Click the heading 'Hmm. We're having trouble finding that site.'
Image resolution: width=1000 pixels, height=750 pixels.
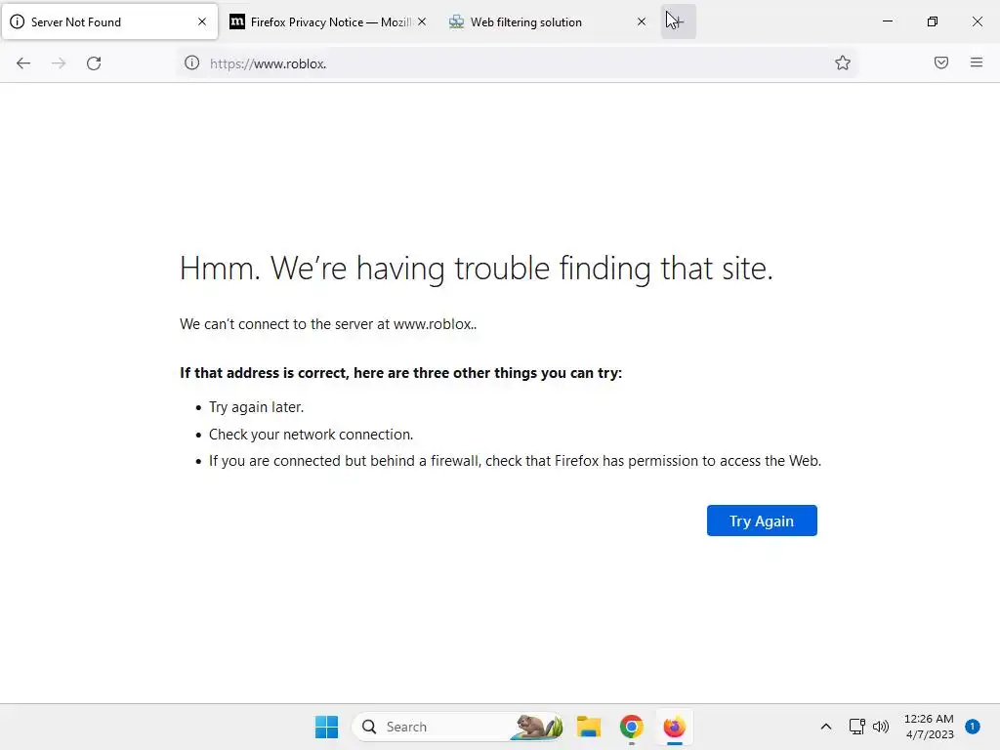click(x=477, y=269)
